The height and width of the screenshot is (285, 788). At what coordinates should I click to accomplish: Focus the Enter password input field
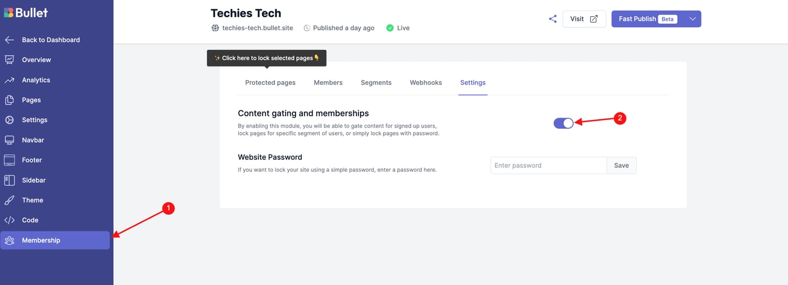tap(549, 166)
